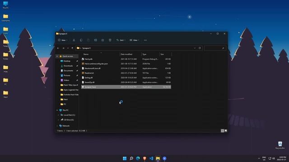The width and height of the screenshot is (289, 162).
Task: Expand the address bar history dropdown
Action: pos(195,48)
